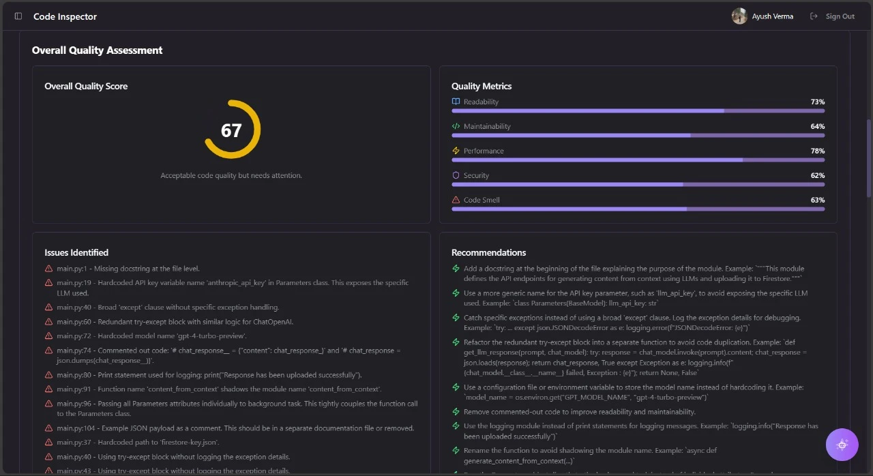
Task: Open the floating purple AI assistant button
Action: pyautogui.click(x=842, y=445)
